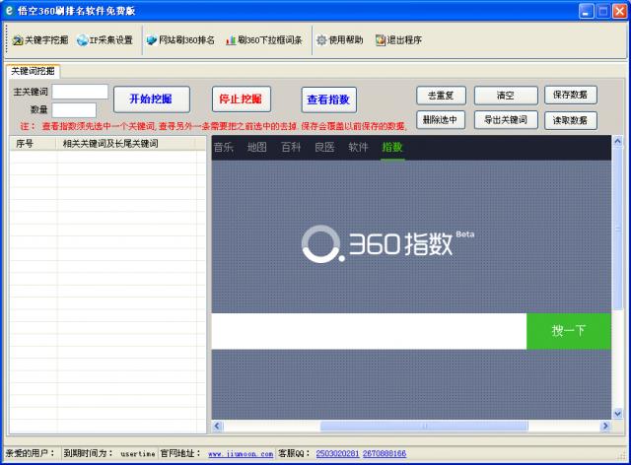Click the 开始挖掘 button
The width and height of the screenshot is (631, 465).
(151, 99)
